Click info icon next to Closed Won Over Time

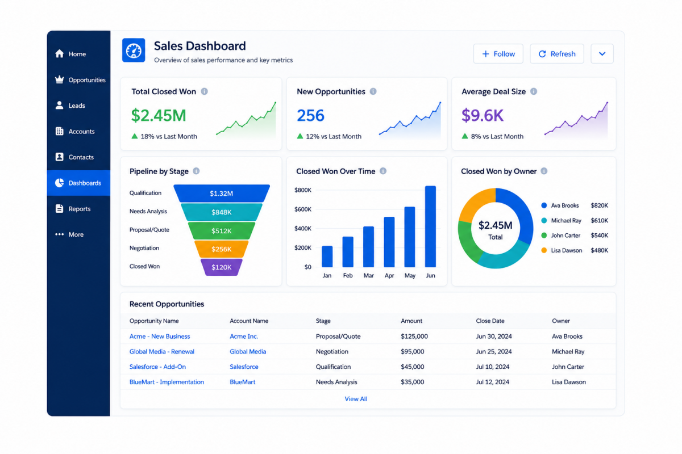383,171
